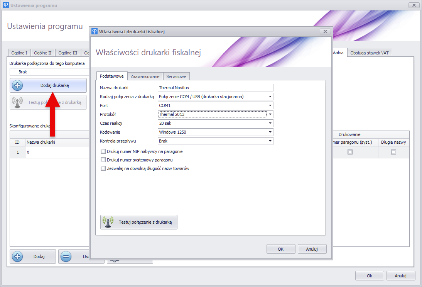Viewport: 422px width, 287px height.
Task: Click the plus icon on the bottom Dodaj button
Action: point(17,256)
